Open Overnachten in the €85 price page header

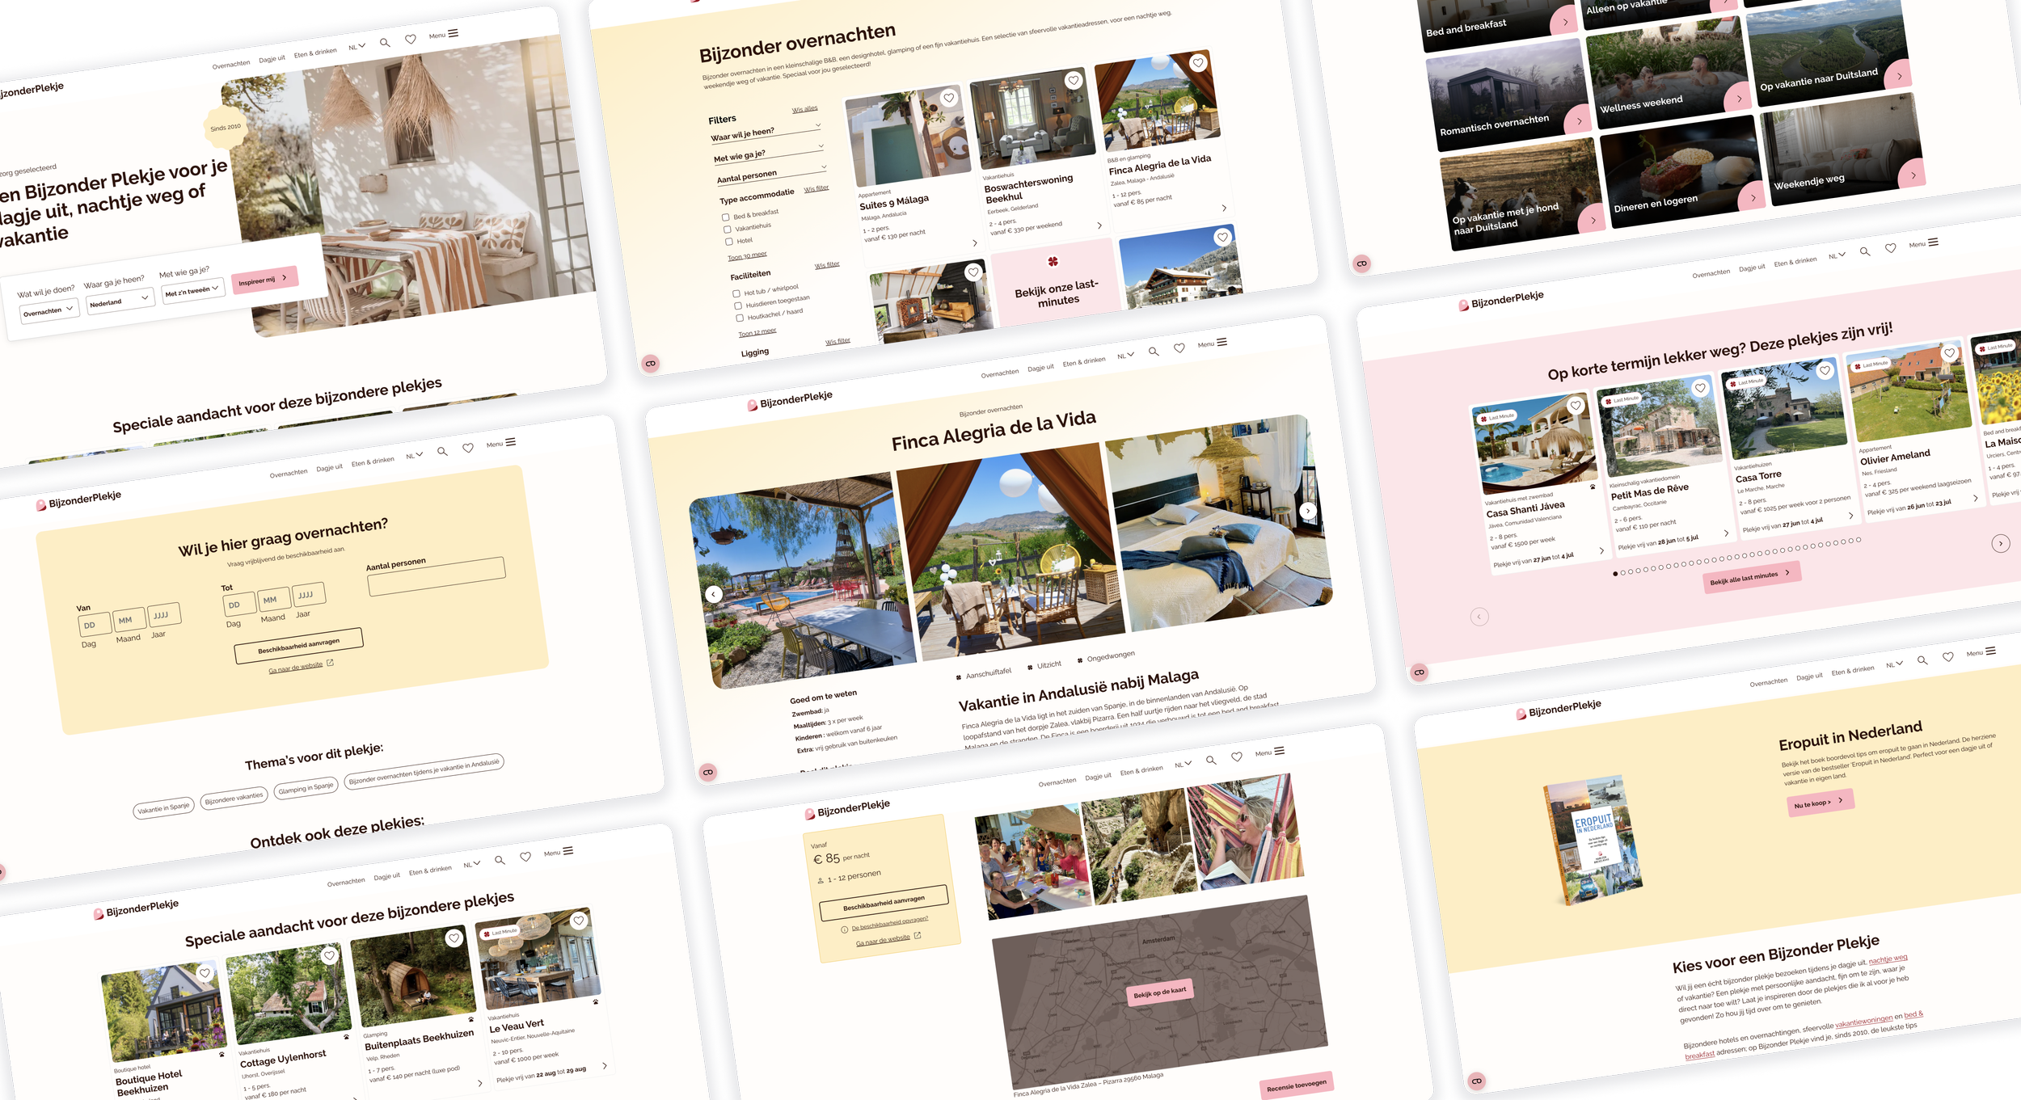[x=1057, y=782]
